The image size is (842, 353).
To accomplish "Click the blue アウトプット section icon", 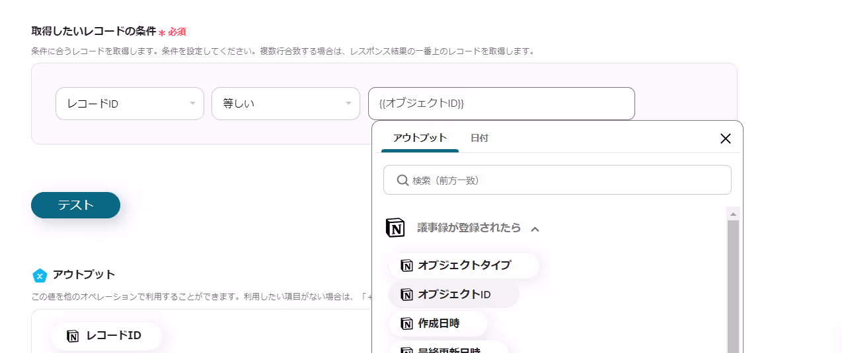I will (40, 275).
